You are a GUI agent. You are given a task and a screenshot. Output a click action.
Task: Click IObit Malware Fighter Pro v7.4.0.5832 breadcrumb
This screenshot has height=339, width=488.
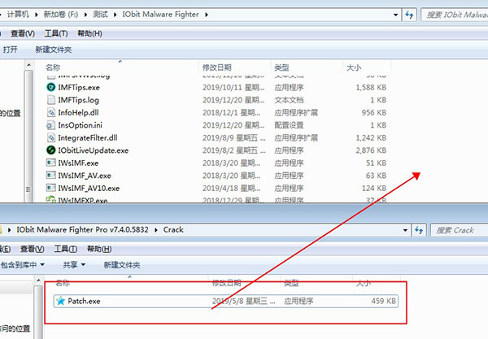click(x=82, y=230)
